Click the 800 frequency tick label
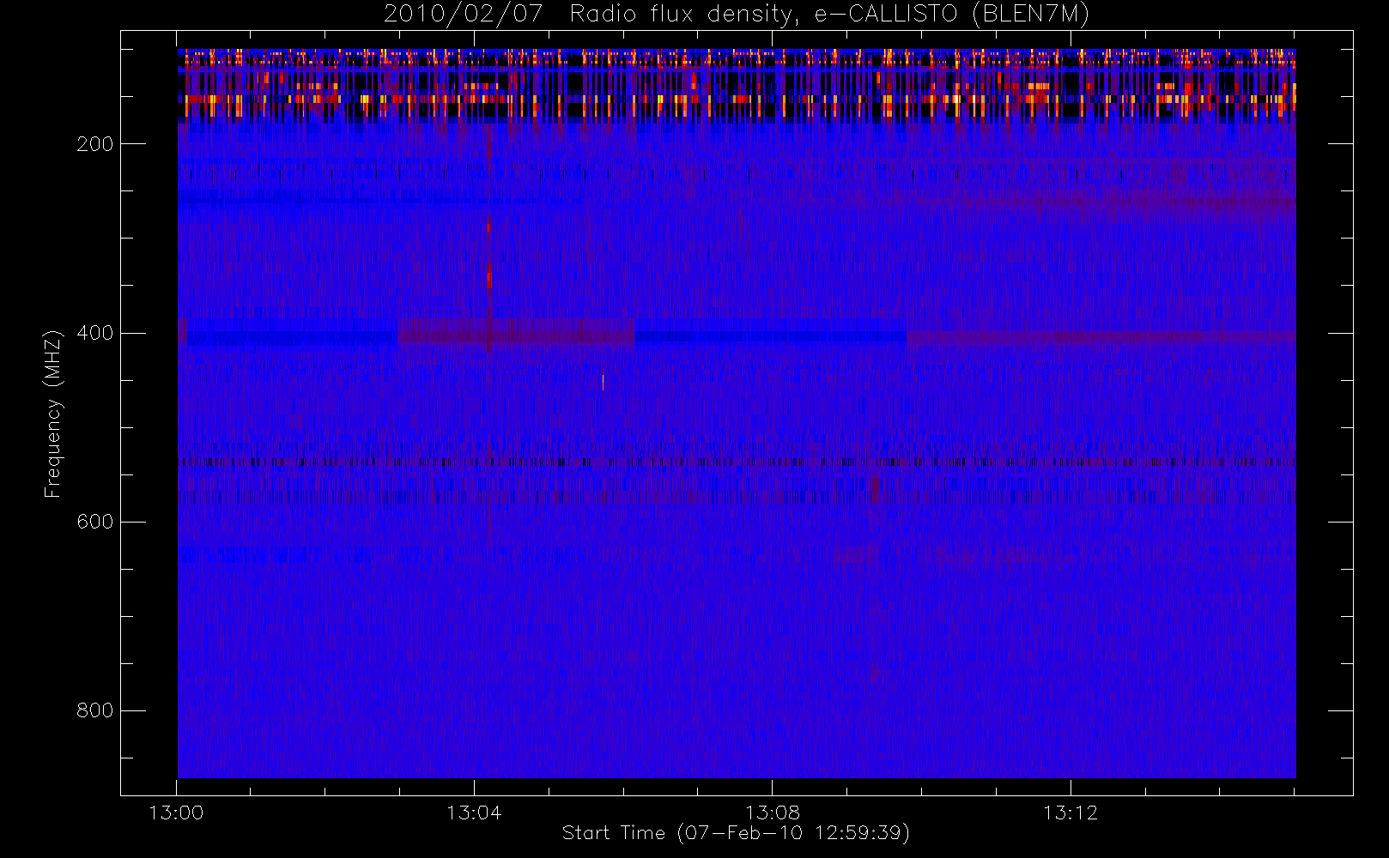The width and height of the screenshot is (1389, 858). 94,710
